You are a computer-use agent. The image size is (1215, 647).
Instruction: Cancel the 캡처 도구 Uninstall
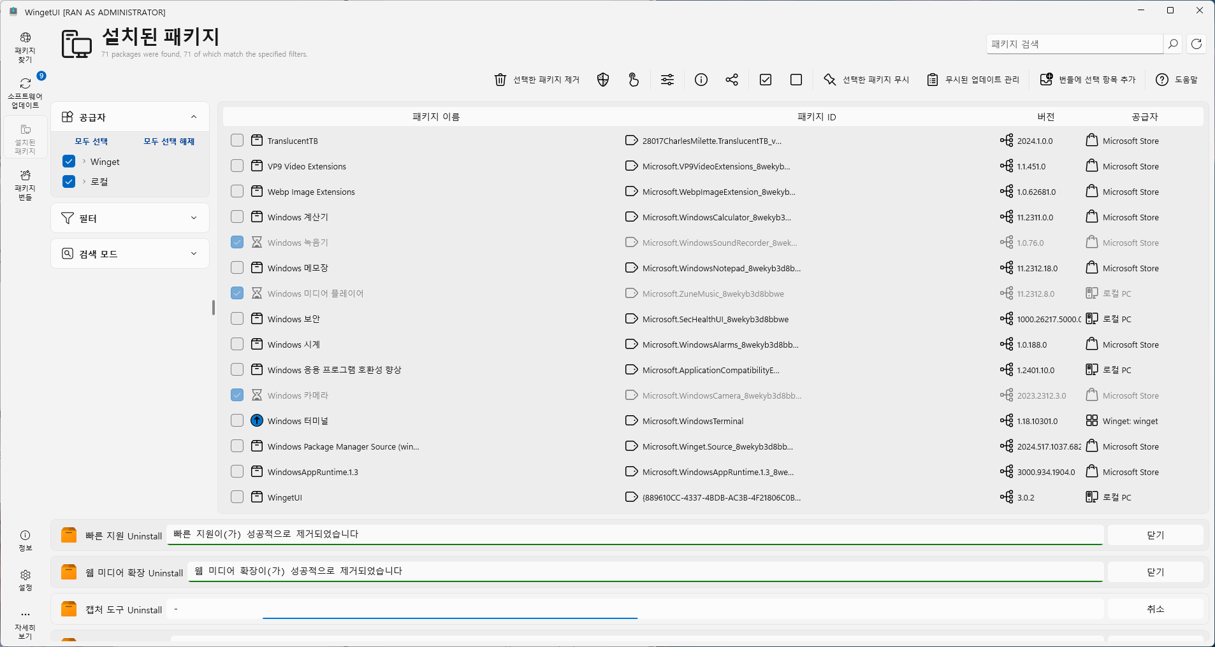[1155, 609]
